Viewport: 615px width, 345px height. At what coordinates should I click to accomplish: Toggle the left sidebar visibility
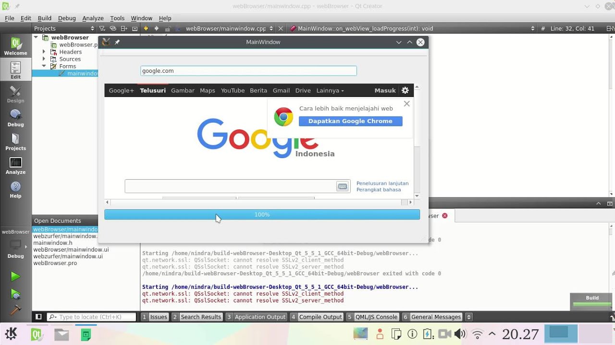[x=38, y=317]
